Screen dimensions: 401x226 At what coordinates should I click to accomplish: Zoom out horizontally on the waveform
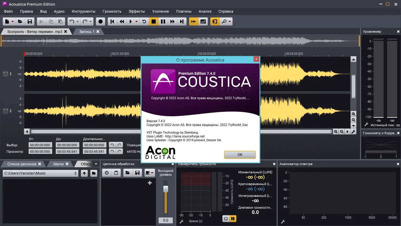[x=341, y=132]
